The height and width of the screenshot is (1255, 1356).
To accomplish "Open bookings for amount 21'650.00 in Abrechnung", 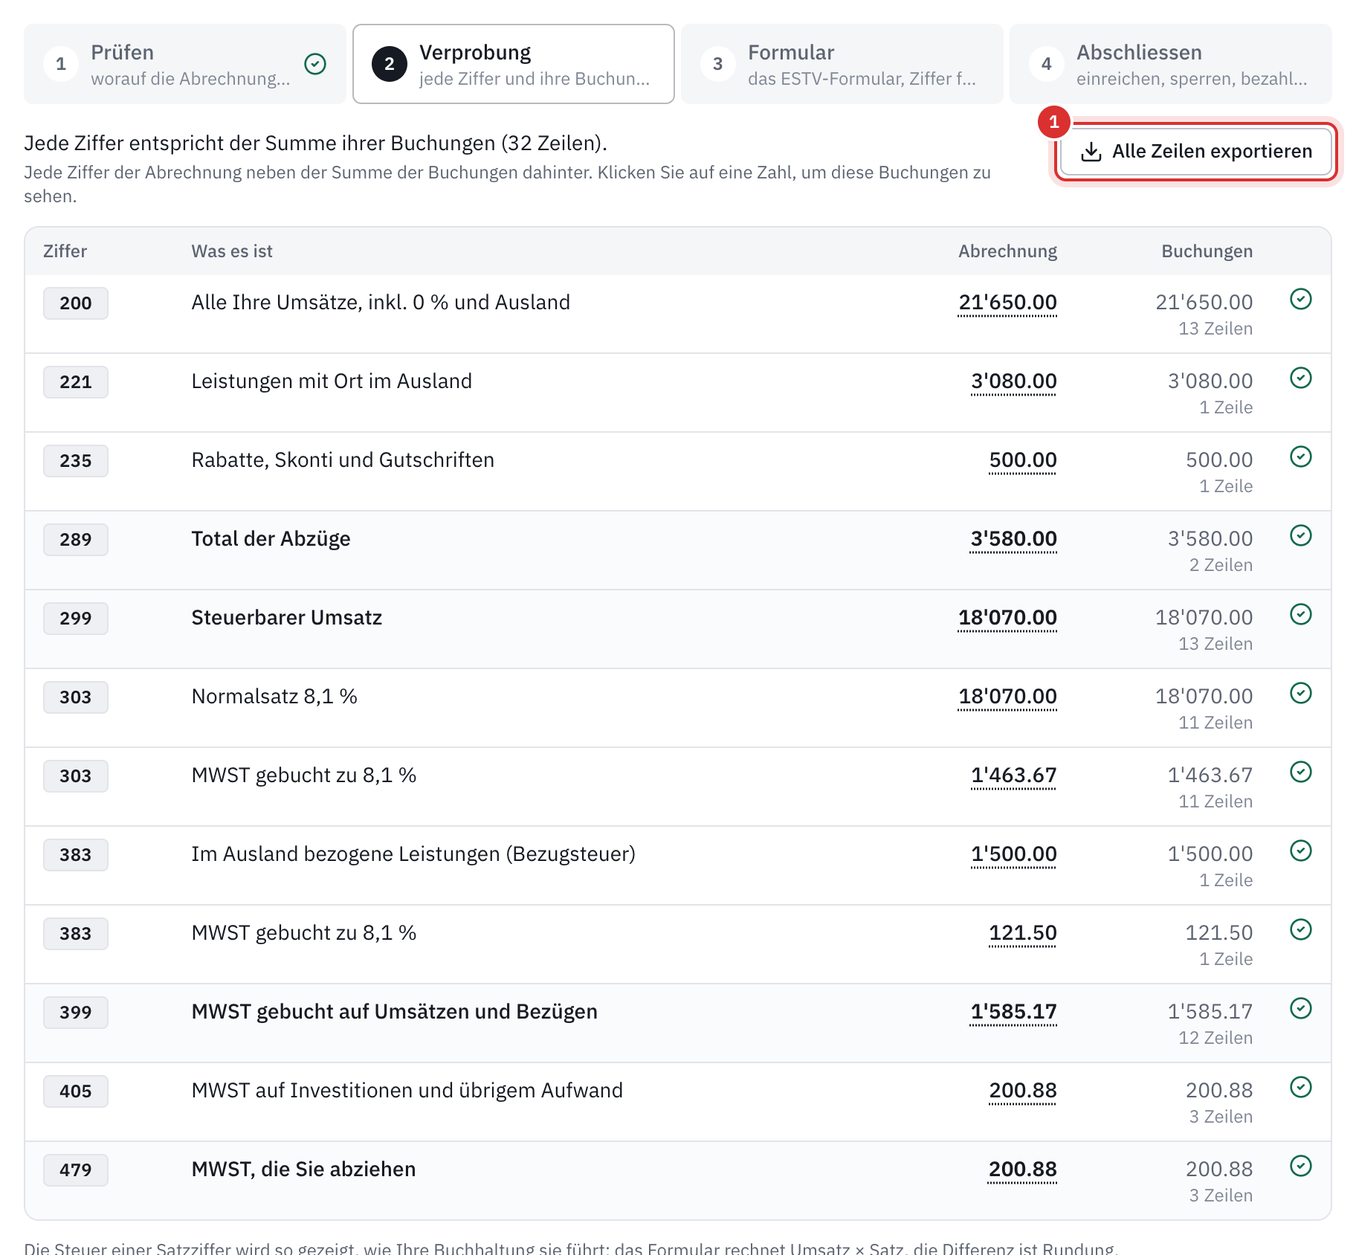I will pyautogui.click(x=1007, y=303).
